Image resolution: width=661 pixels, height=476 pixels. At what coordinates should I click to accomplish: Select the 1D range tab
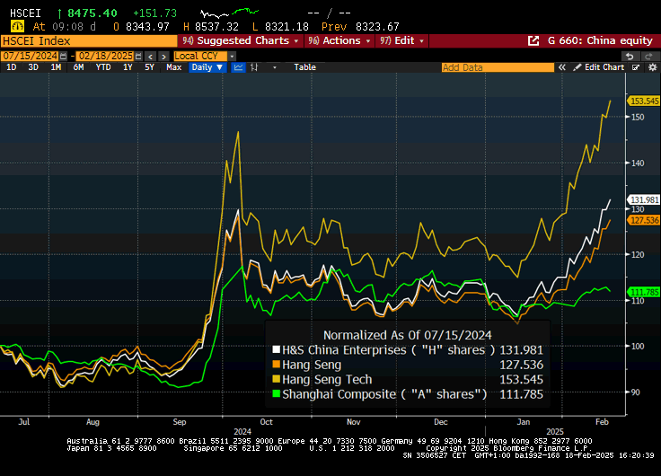[12, 67]
